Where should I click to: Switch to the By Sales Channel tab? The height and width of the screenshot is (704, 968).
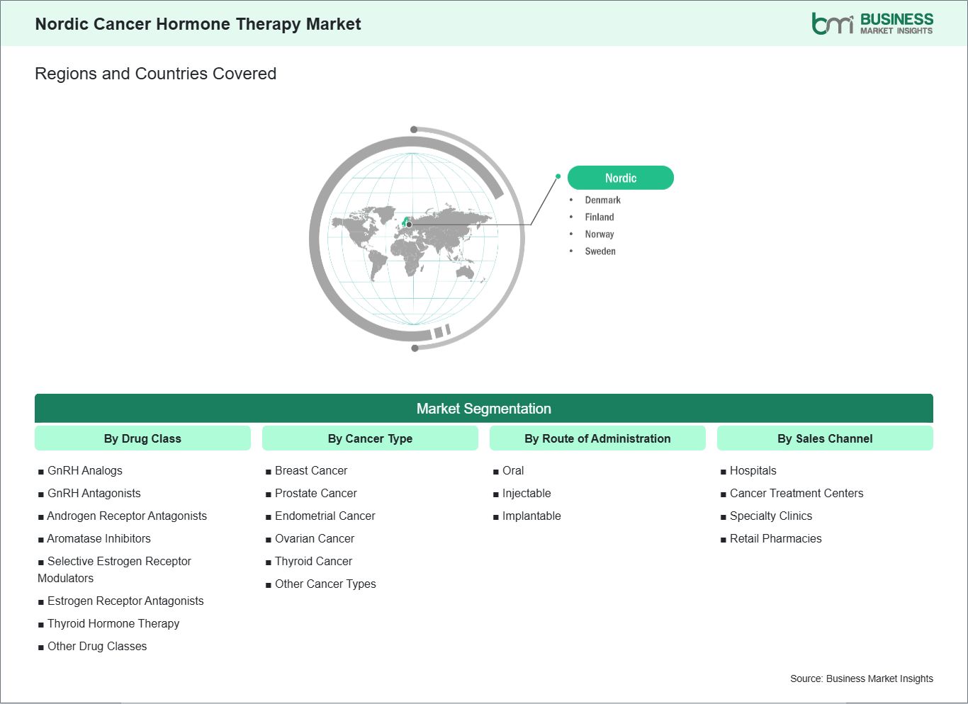[825, 438]
